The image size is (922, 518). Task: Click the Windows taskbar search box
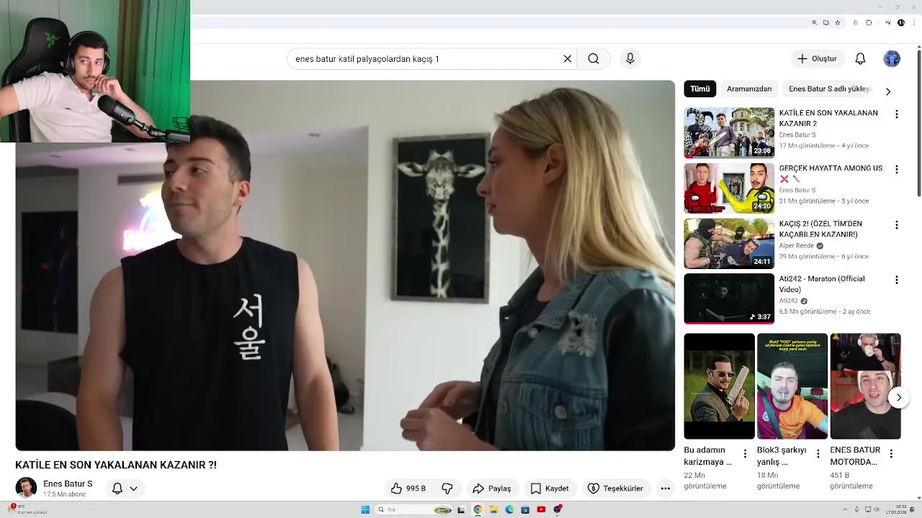tap(414, 509)
